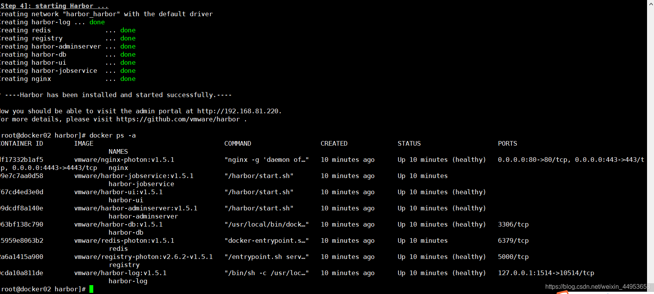Click image vmware/harbor-db:v1.5.1
Screen dimensions: 654x294
tap(118, 224)
